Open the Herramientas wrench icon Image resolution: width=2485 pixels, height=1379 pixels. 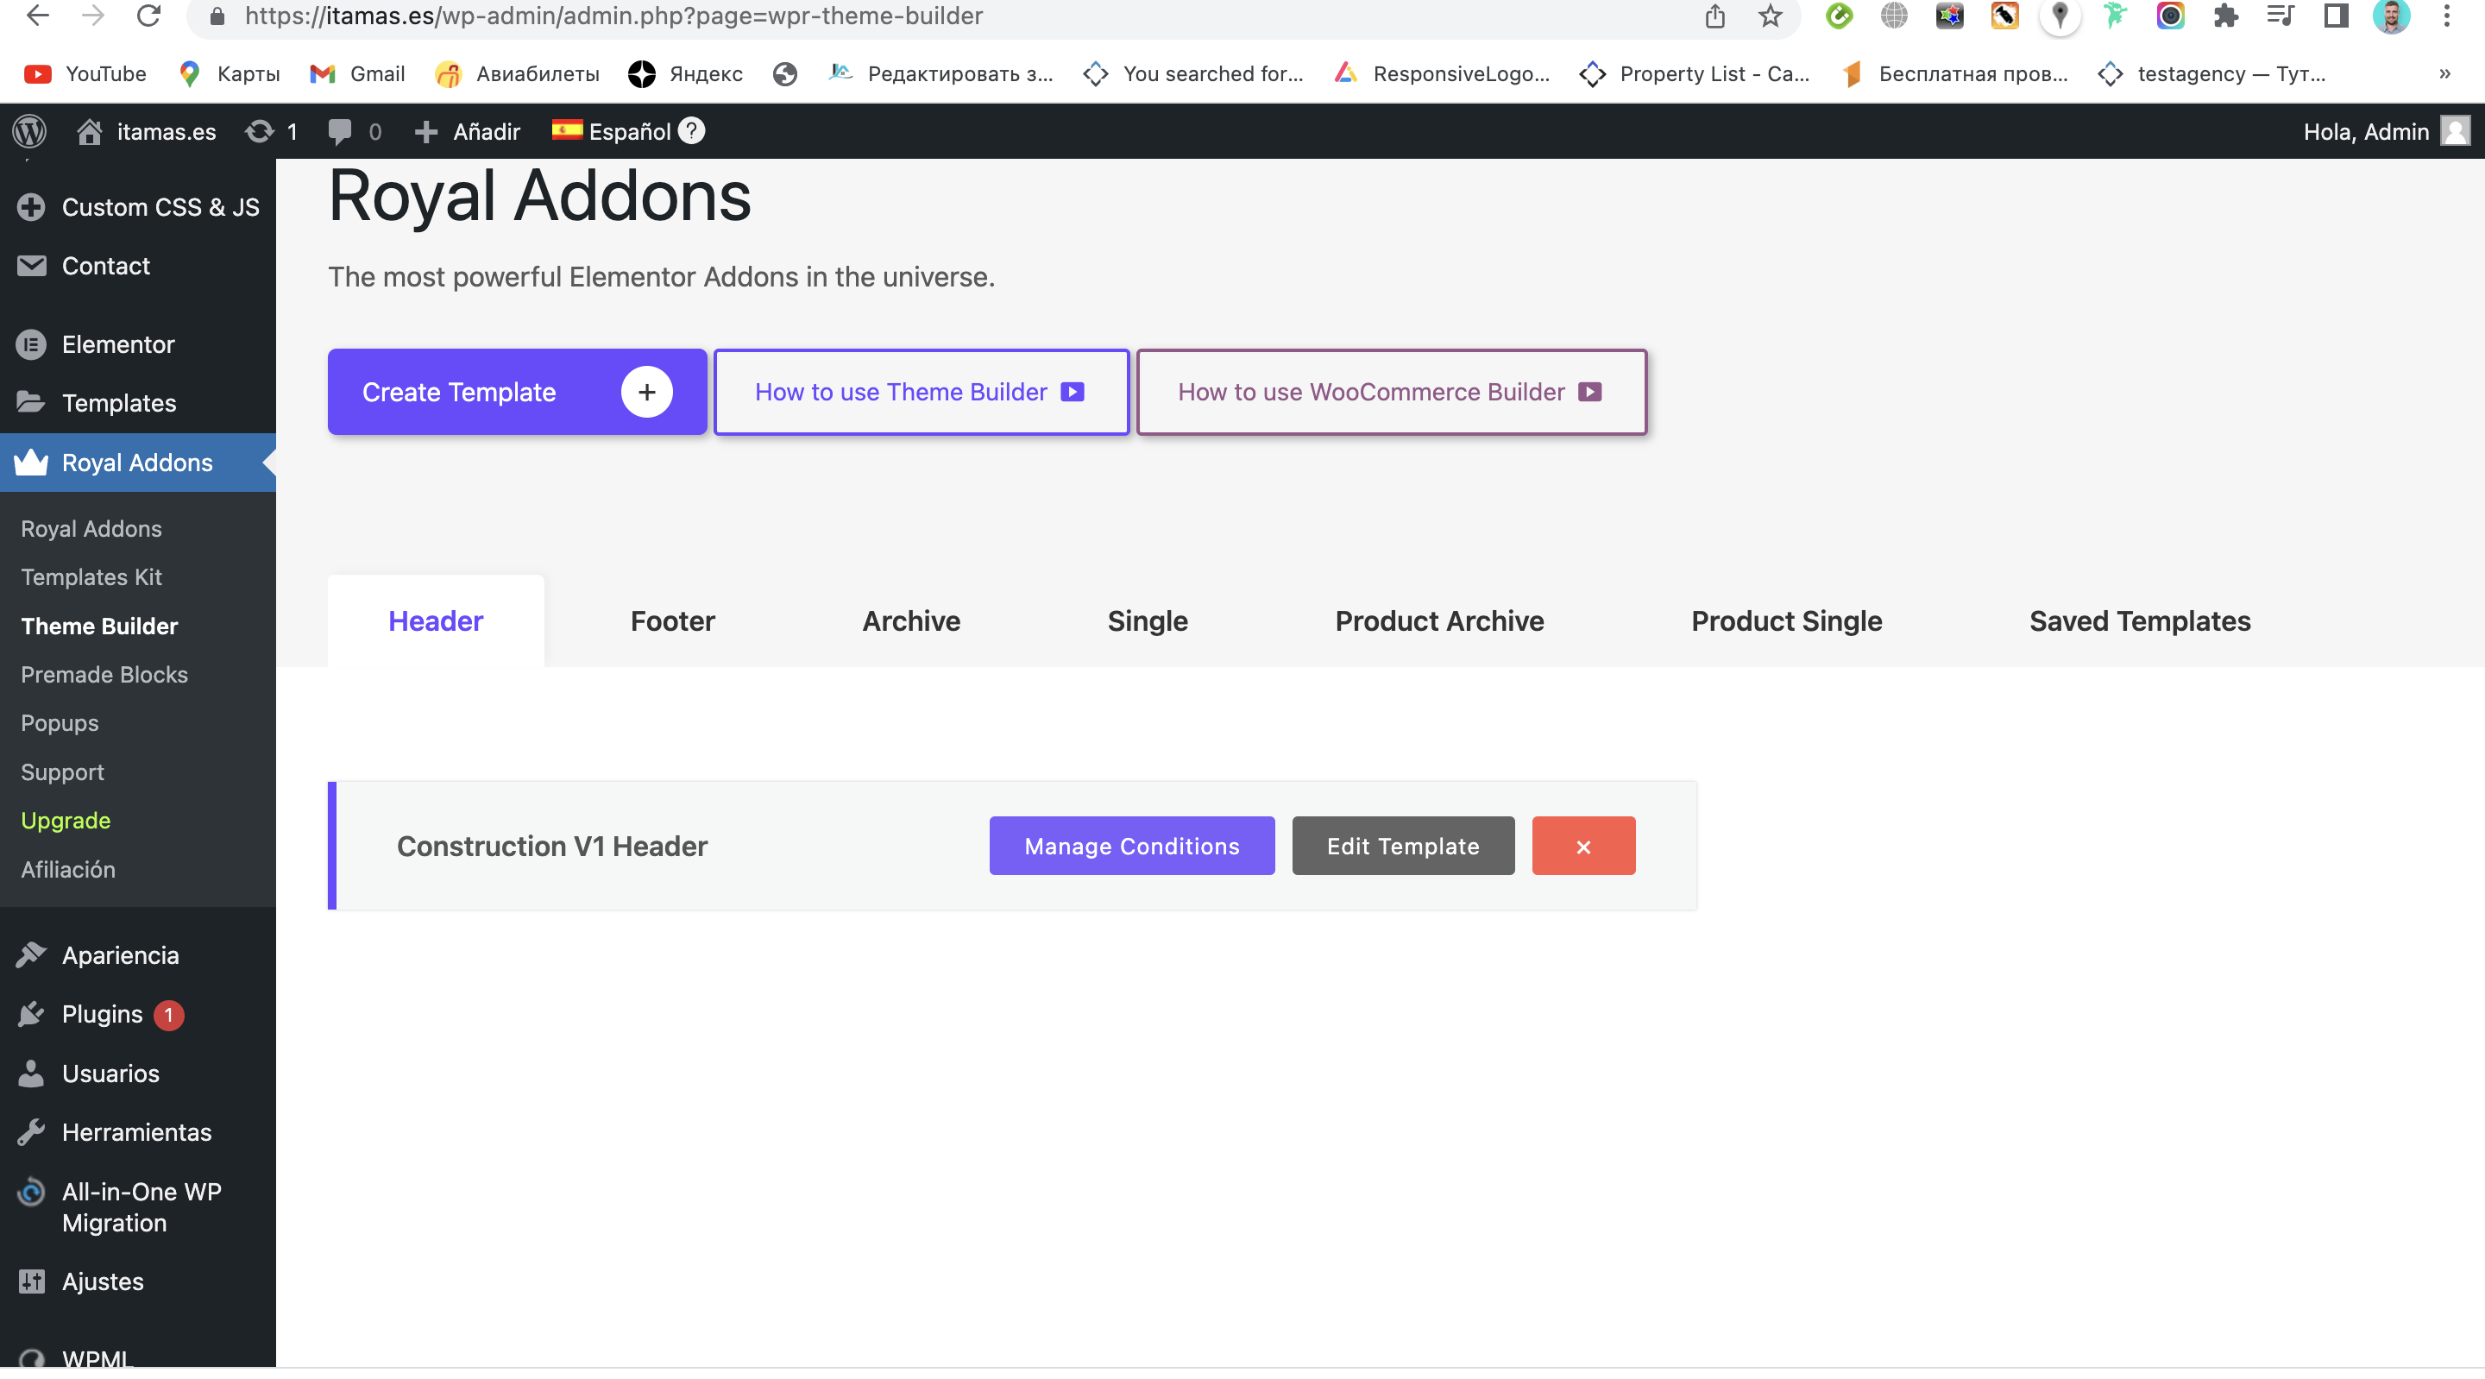(30, 1131)
